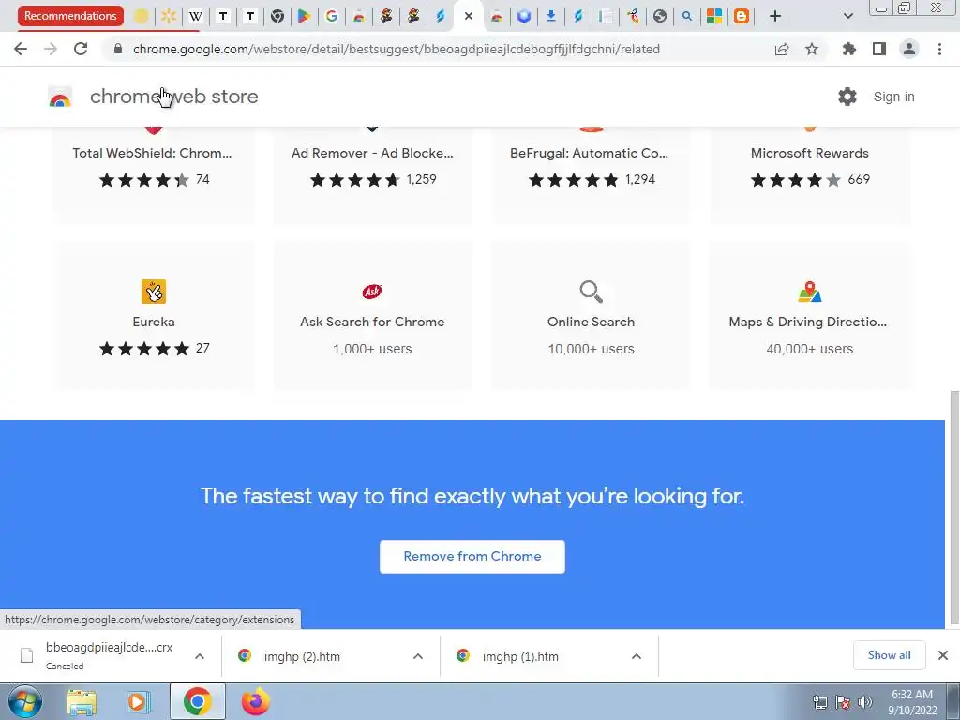Click the 10,000+ users text
The image size is (960, 720).
click(591, 349)
